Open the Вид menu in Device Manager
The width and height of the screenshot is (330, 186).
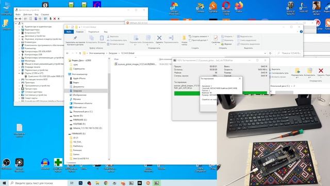(x=37, y=14)
